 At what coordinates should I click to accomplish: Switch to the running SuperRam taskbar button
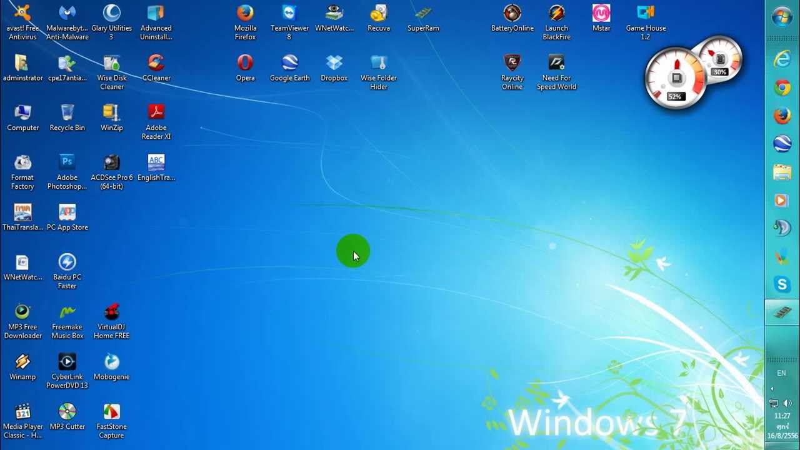click(x=782, y=312)
